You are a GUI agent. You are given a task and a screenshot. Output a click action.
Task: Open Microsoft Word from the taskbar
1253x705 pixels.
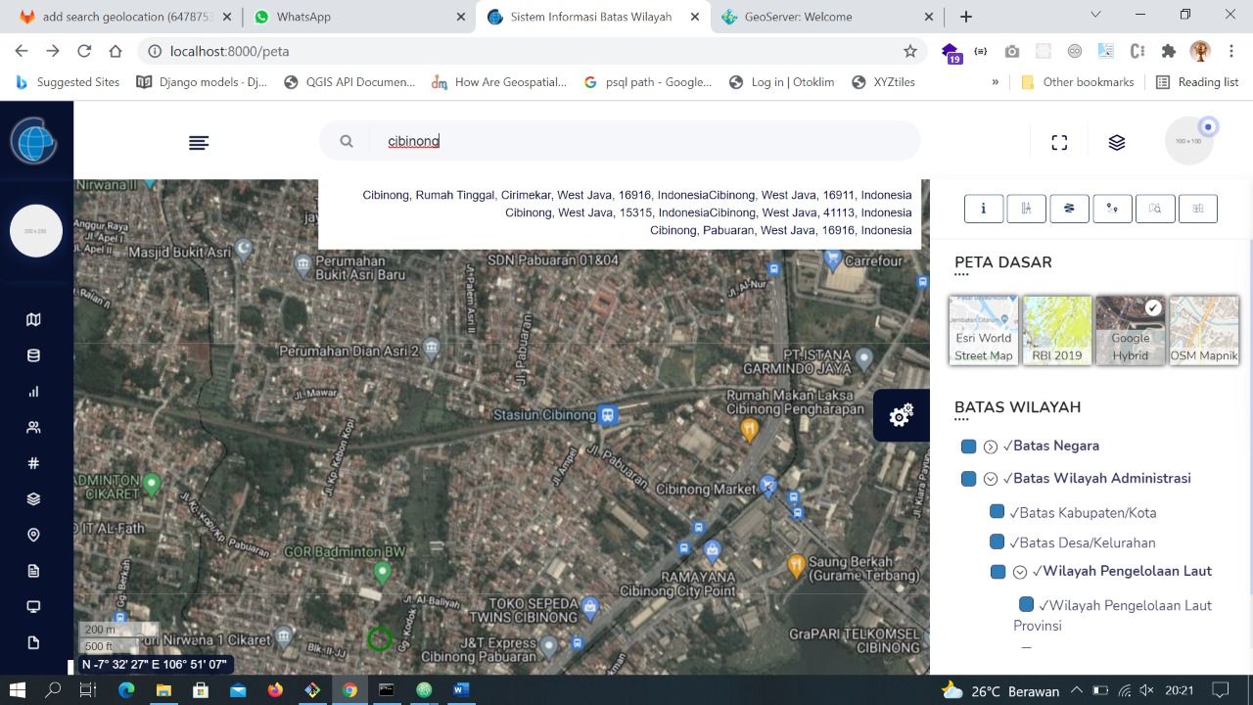pos(461,690)
